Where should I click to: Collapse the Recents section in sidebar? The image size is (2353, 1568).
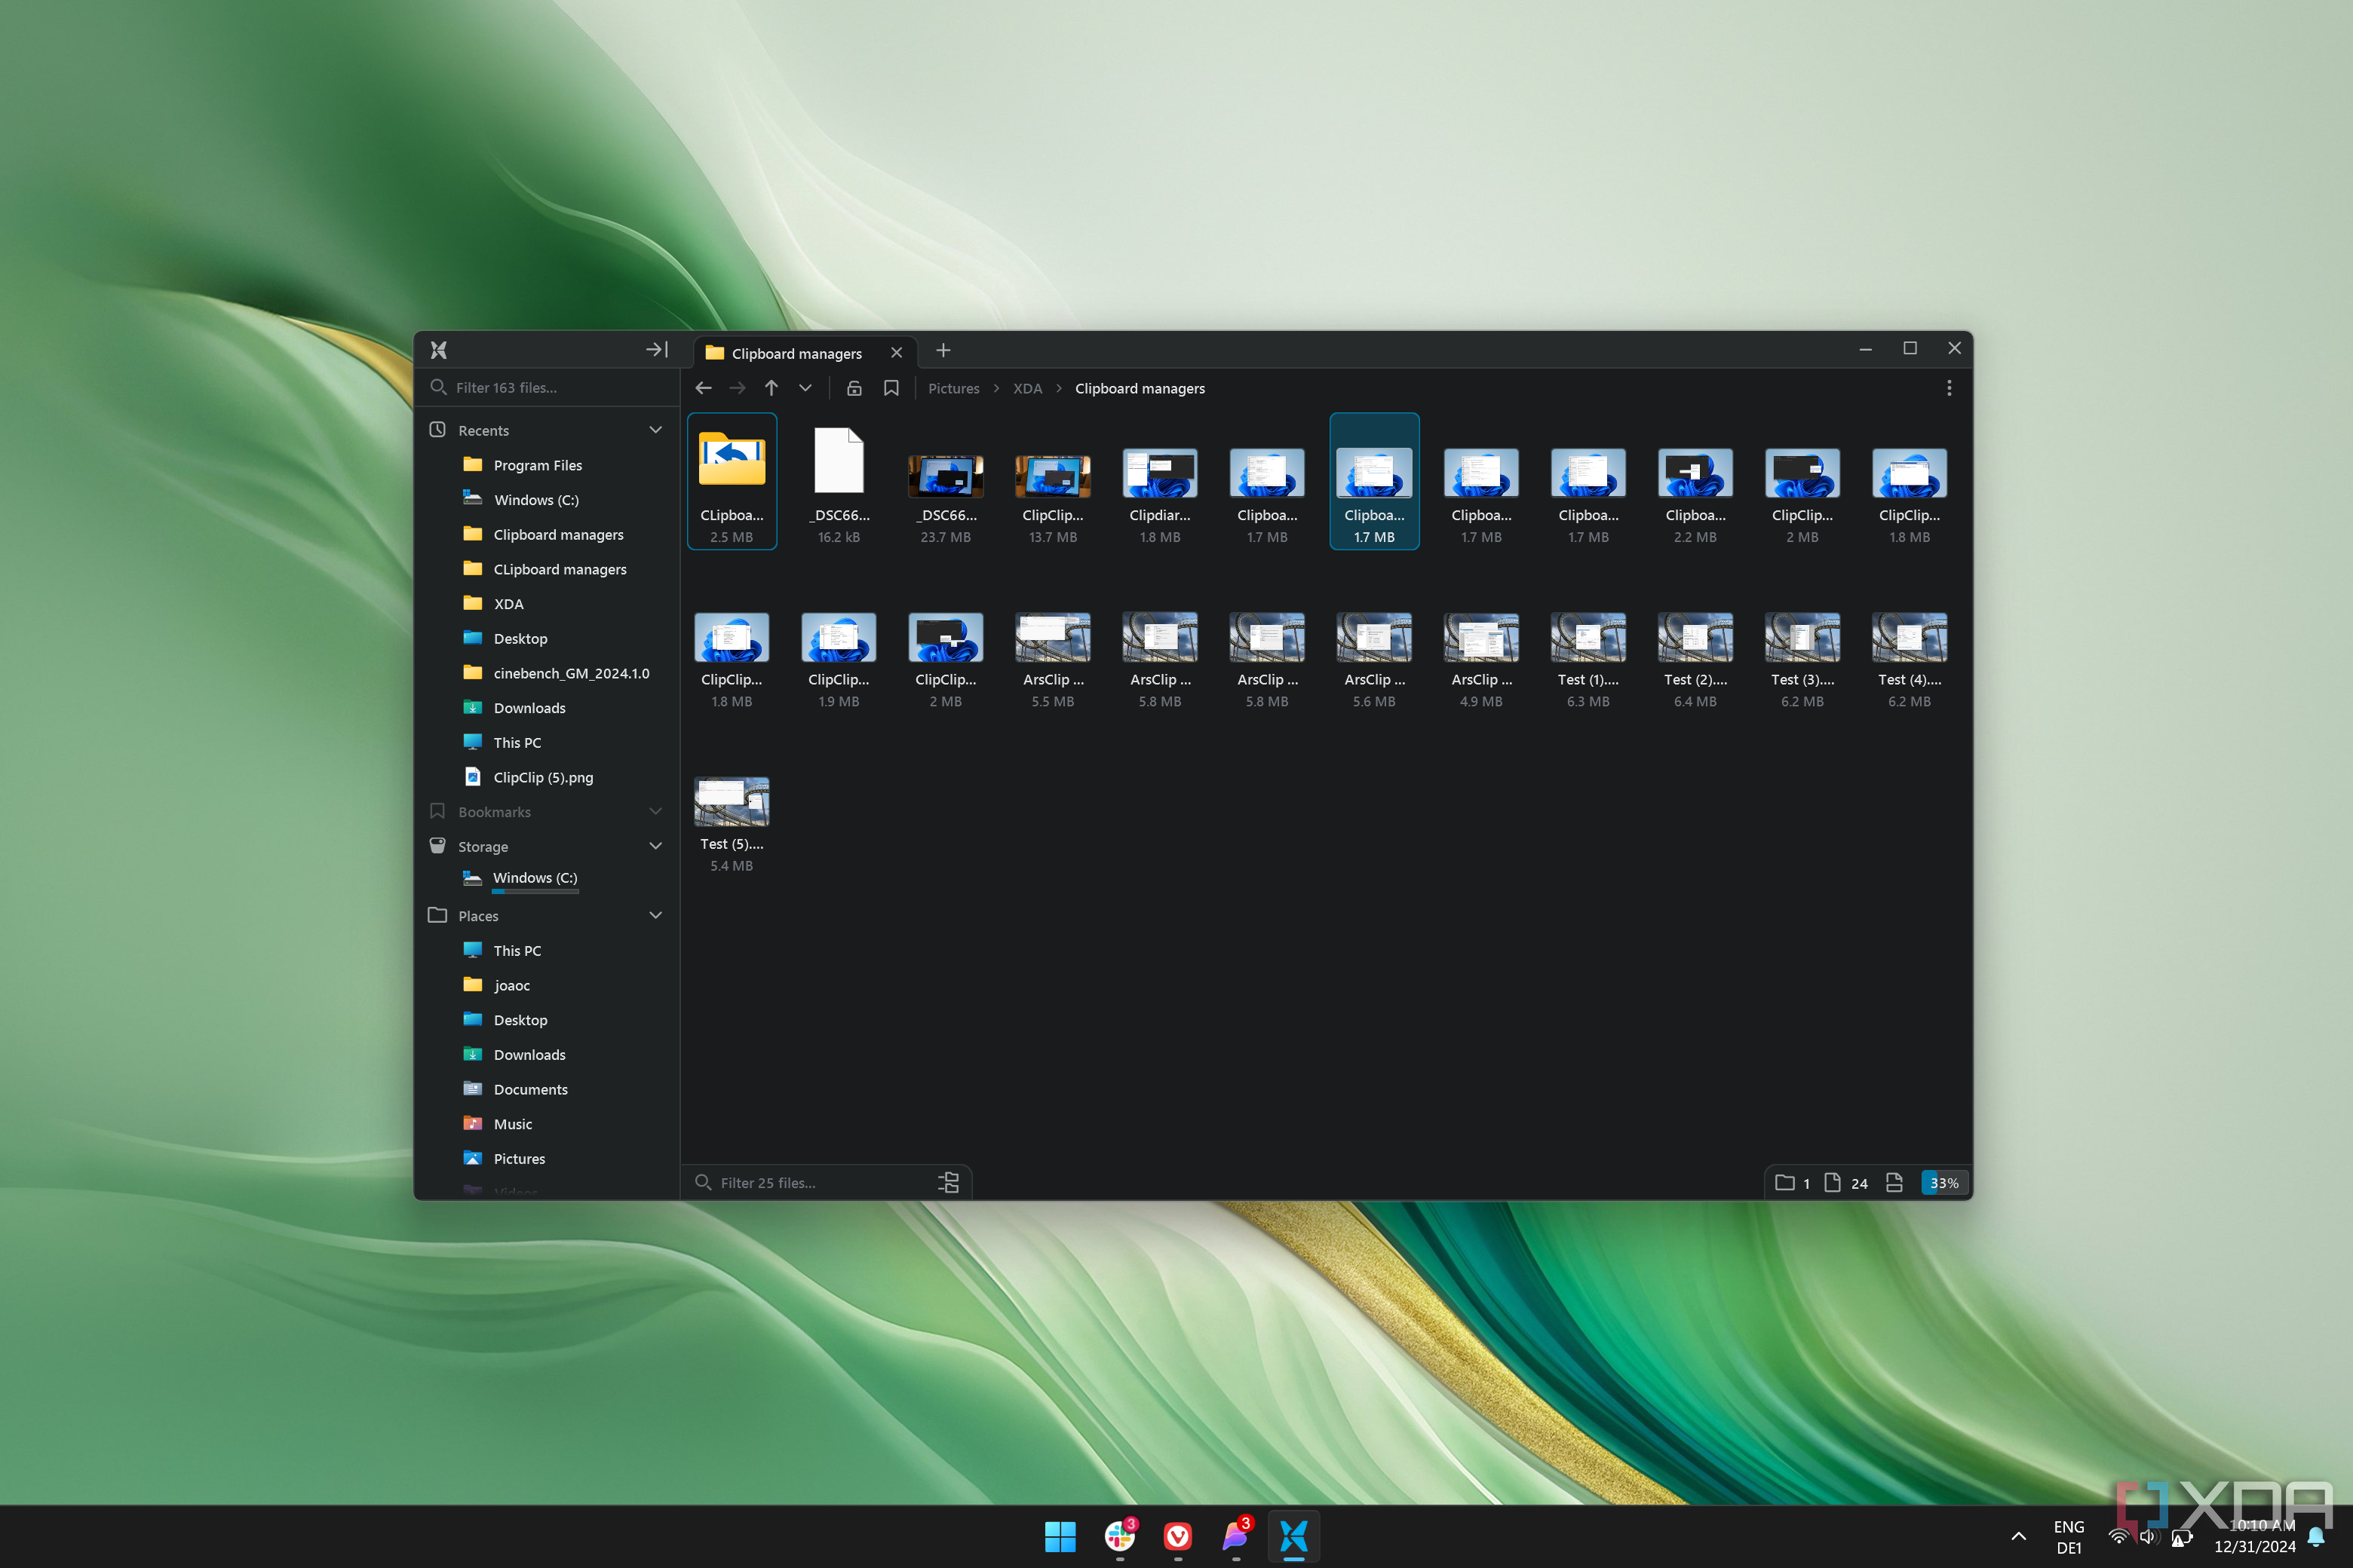point(655,429)
